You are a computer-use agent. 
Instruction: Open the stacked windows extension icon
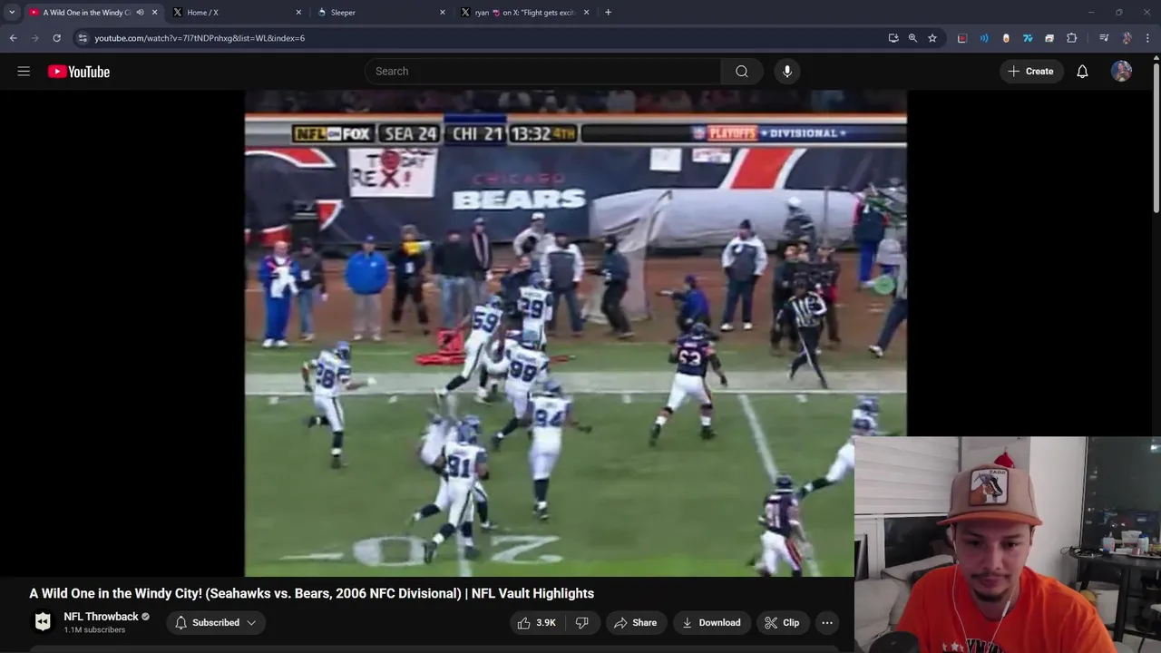click(x=1049, y=38)
